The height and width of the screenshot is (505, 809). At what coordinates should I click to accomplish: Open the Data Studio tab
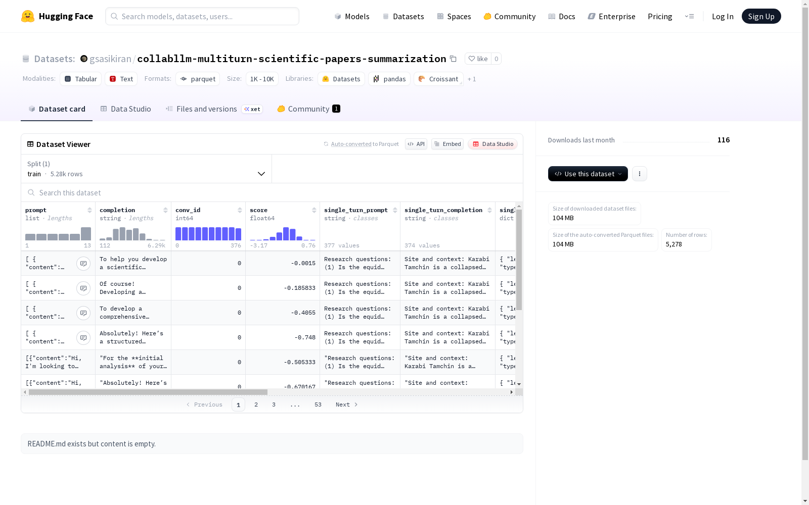[x=125, y=109]
